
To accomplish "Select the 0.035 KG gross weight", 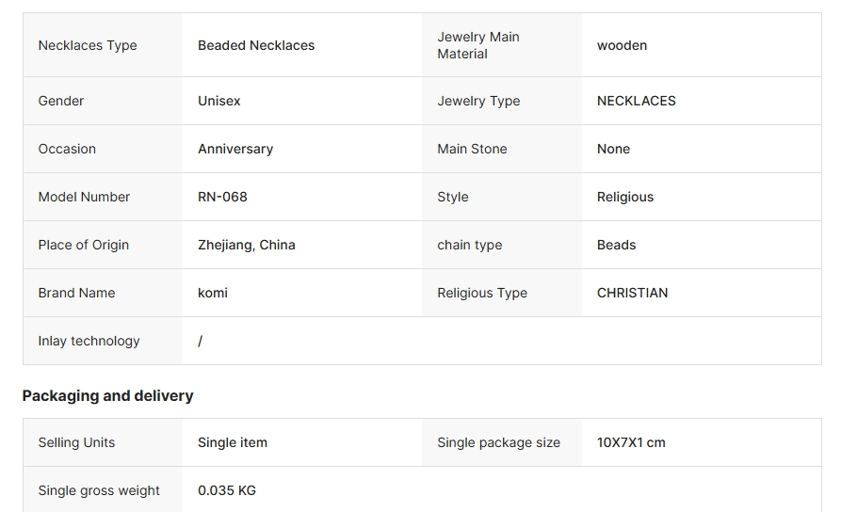I will (226, 490).
